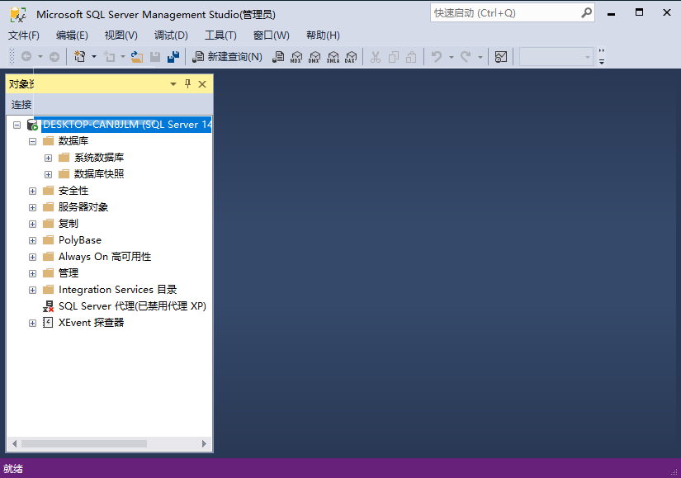Click the Navigate Backward arrow icon
Image resolution: width=681 pixels, height=478 pixels.
[26, 56]
